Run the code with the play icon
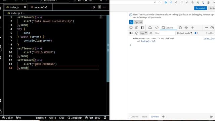This screenshot has width=215, height=121. [94, 7]
